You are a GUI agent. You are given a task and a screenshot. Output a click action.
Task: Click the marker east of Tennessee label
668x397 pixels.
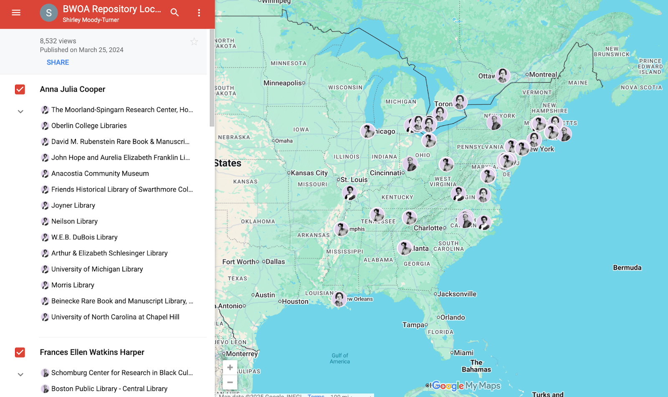(x=409, y=217)
